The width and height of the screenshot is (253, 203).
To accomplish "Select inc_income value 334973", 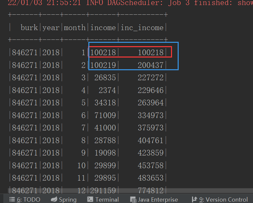I will click(x=151, y=115).
